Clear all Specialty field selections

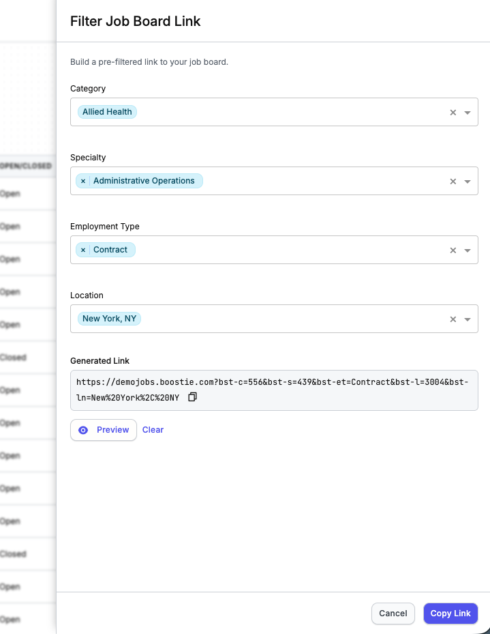453,182
